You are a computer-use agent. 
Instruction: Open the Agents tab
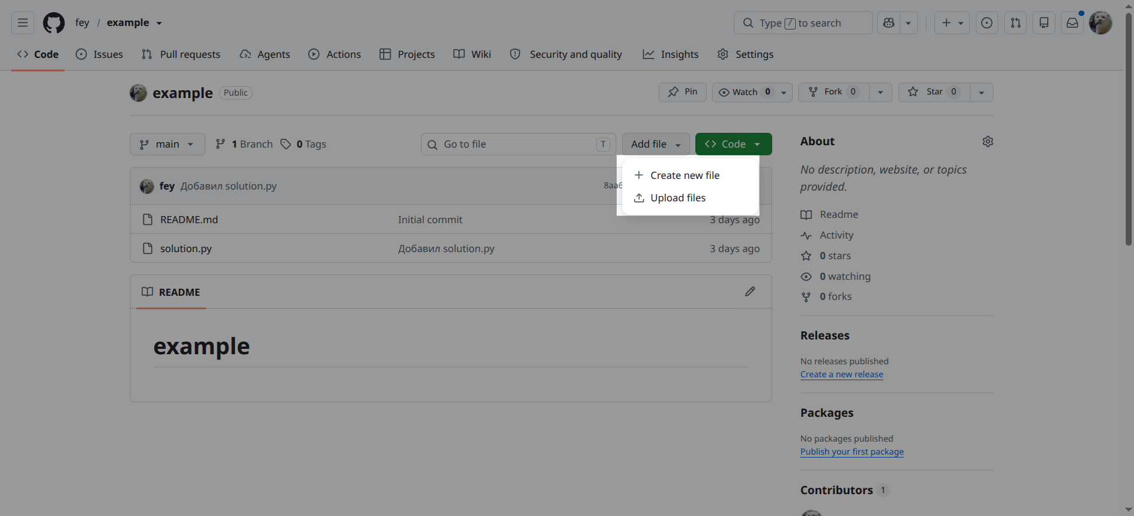(264, 54)
